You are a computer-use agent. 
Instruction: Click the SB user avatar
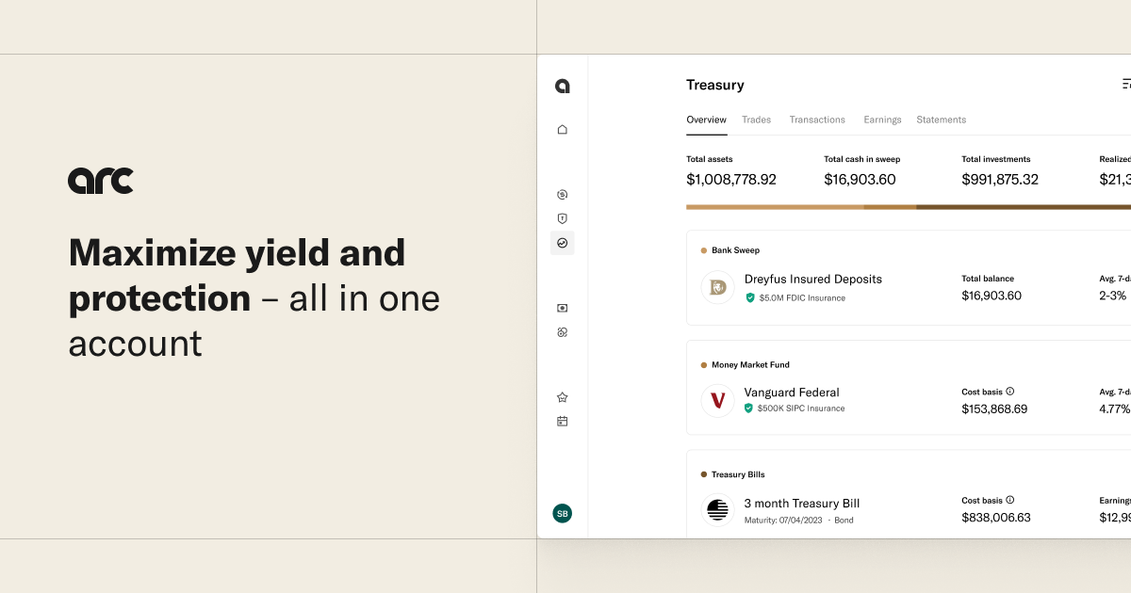pyautogui.click(x=563, y=513)
